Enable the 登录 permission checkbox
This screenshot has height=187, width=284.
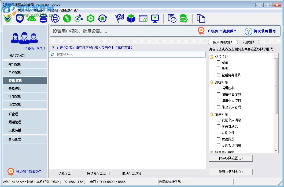coord(219,62)
